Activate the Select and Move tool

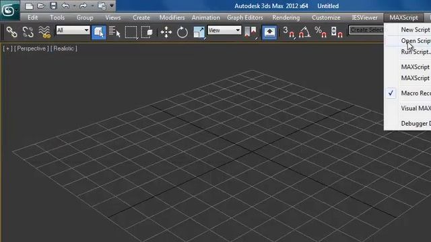[166, 32]
